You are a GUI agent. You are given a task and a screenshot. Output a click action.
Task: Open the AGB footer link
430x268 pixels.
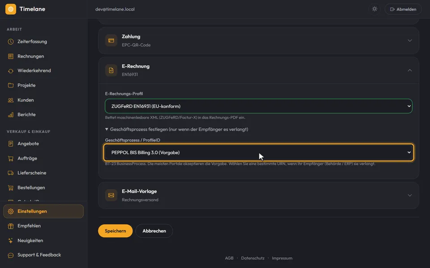229,258
